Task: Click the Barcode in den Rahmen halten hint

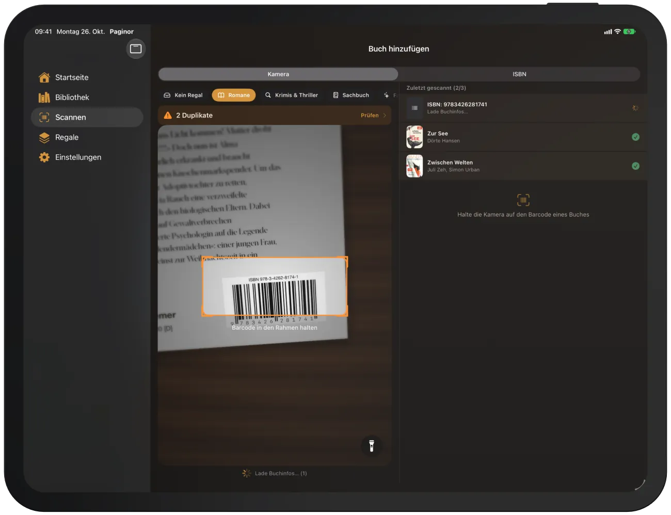Action: (x=275, y=328)
